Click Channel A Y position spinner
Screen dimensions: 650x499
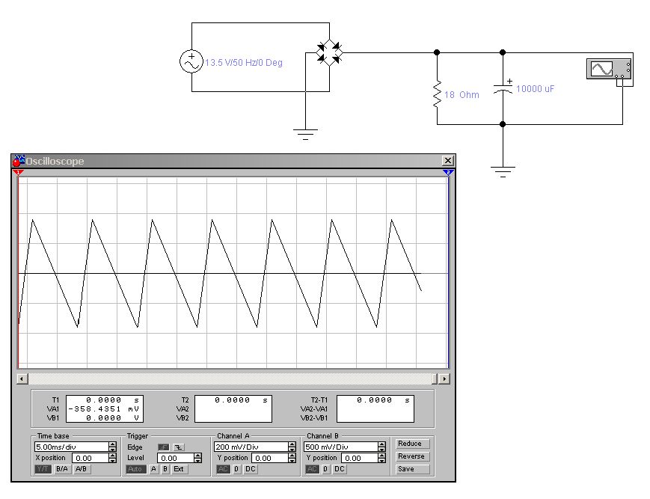click(x=292, y=458)
